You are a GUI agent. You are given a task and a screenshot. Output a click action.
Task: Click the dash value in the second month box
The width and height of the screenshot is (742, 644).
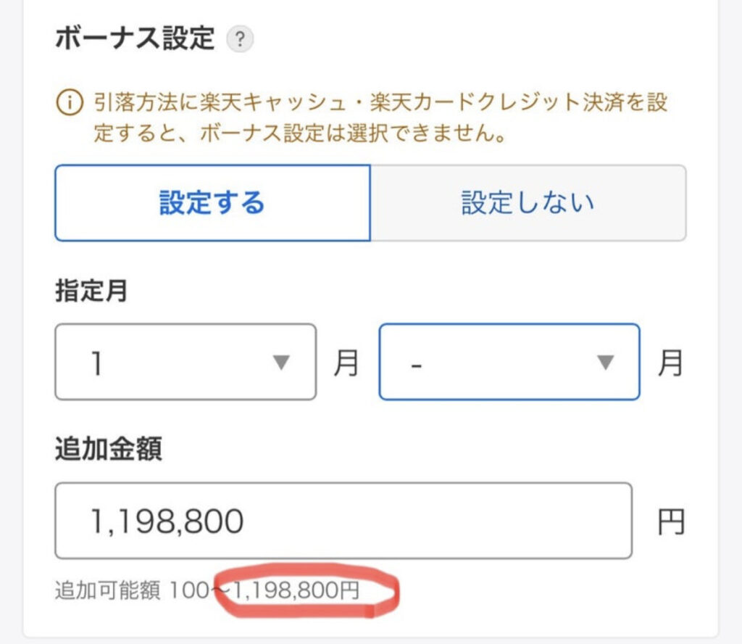tap(417, 366)
